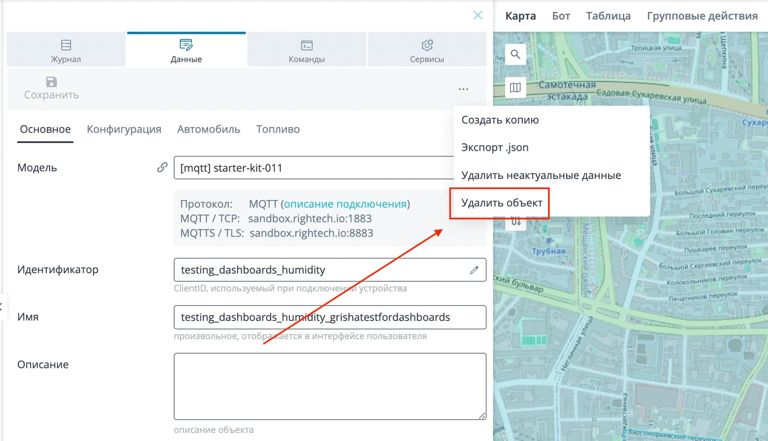Open the описание подключения link
768x441 pixels.
345,204
